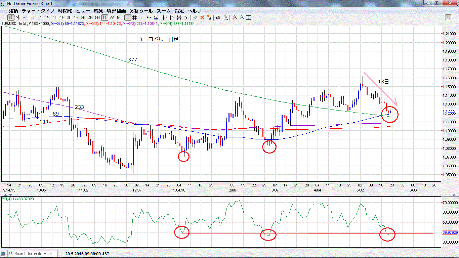The image size is (459, 258).
Task: Click the status bar date 20 5 2016
Action: (87, 254)
